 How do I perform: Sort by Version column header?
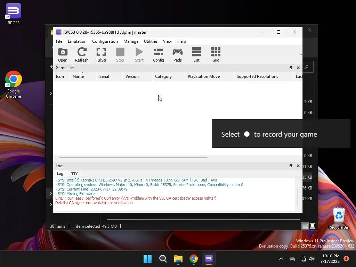tap(137, 76)
